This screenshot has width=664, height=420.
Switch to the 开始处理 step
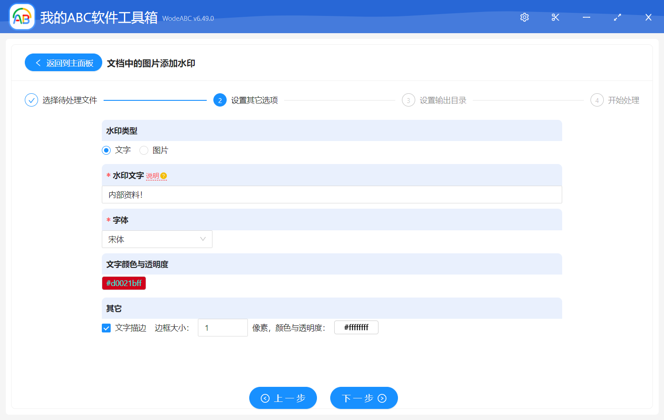pyautogui.click(x=623, y=100)
